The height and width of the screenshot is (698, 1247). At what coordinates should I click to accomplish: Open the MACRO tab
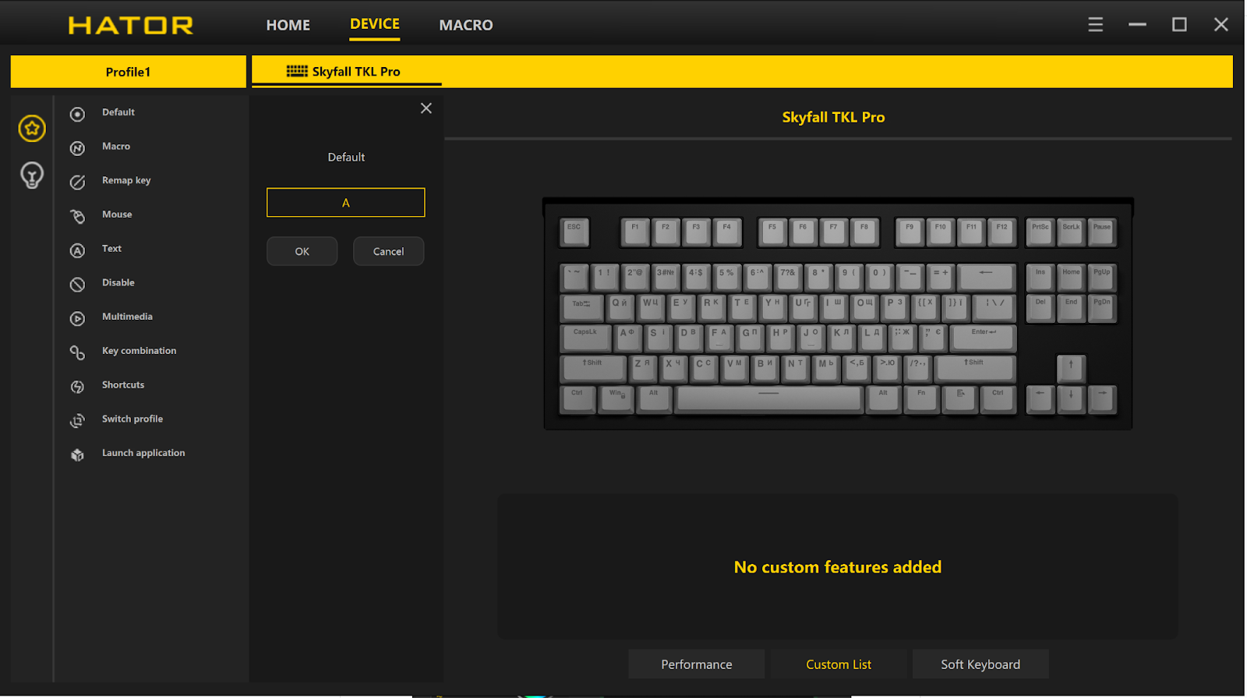pyautogui.click(x=466, y=25)
